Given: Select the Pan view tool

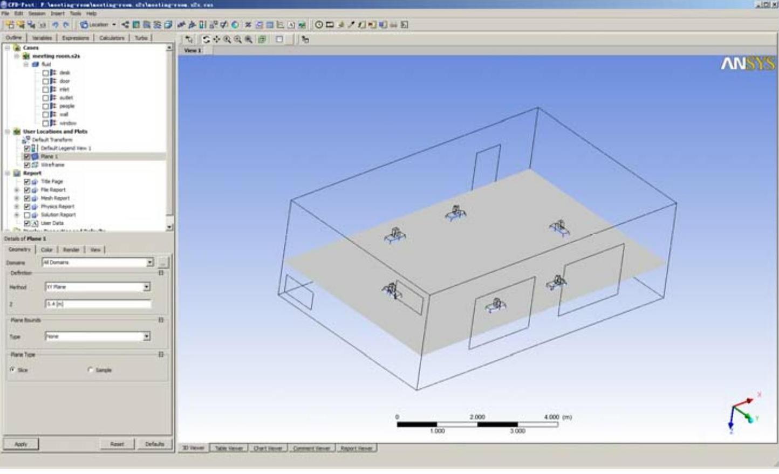Looking at the screenshot, I should tap(216, 39).
